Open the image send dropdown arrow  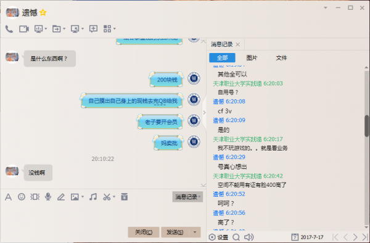pos(83,197)
